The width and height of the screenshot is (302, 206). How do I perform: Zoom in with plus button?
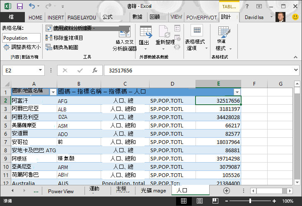tap(274, 201)
